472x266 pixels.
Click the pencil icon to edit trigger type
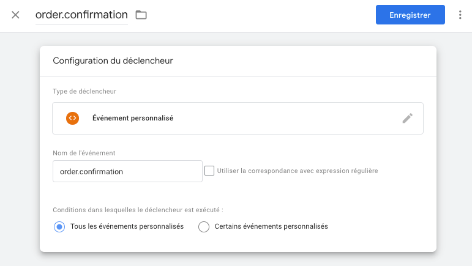407,118
